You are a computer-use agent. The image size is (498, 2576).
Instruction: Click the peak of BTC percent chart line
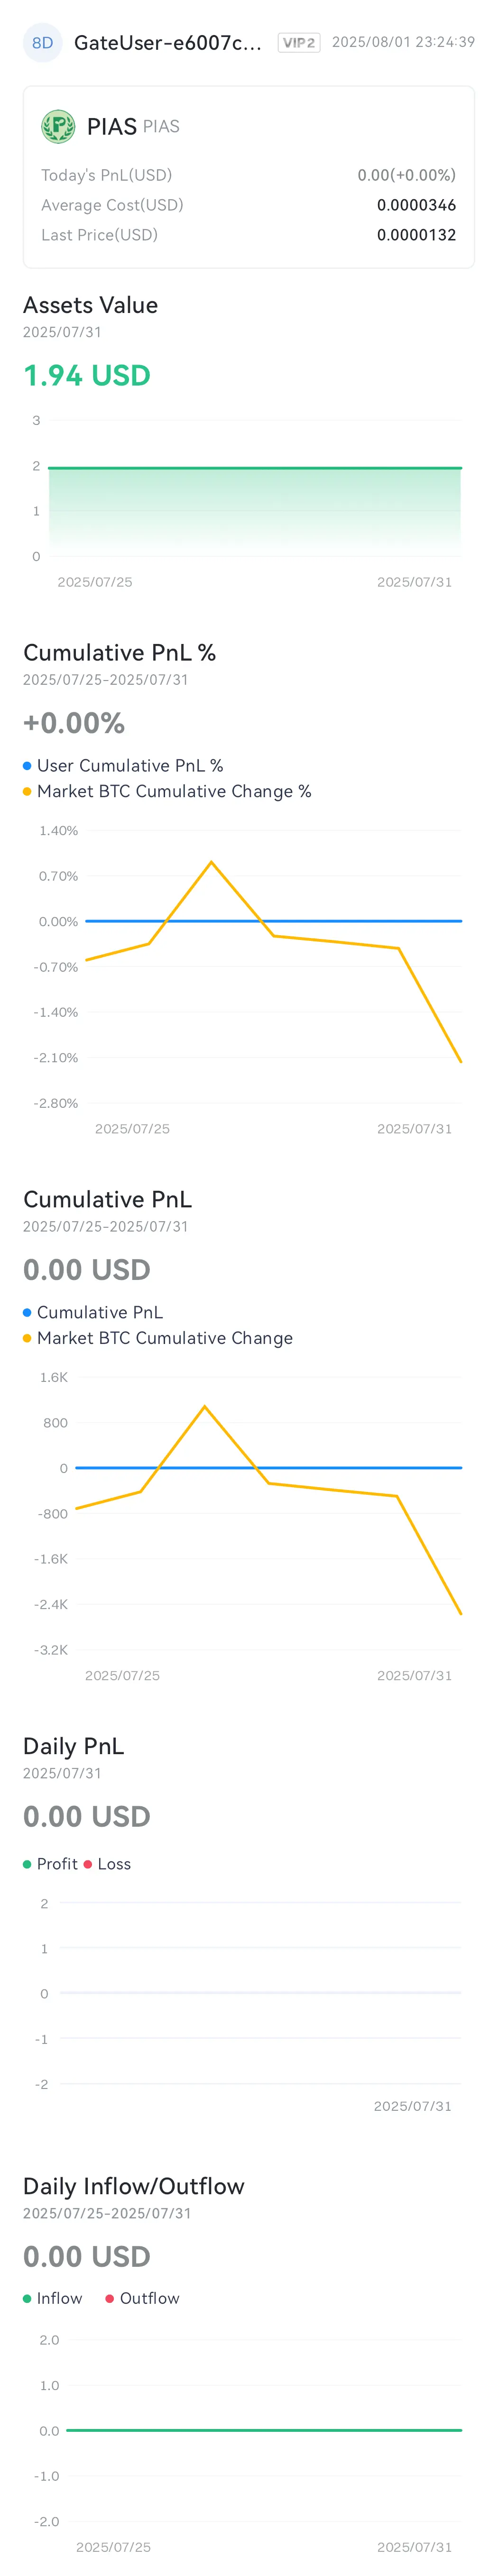pyautogui.click(x=211, y=861)
